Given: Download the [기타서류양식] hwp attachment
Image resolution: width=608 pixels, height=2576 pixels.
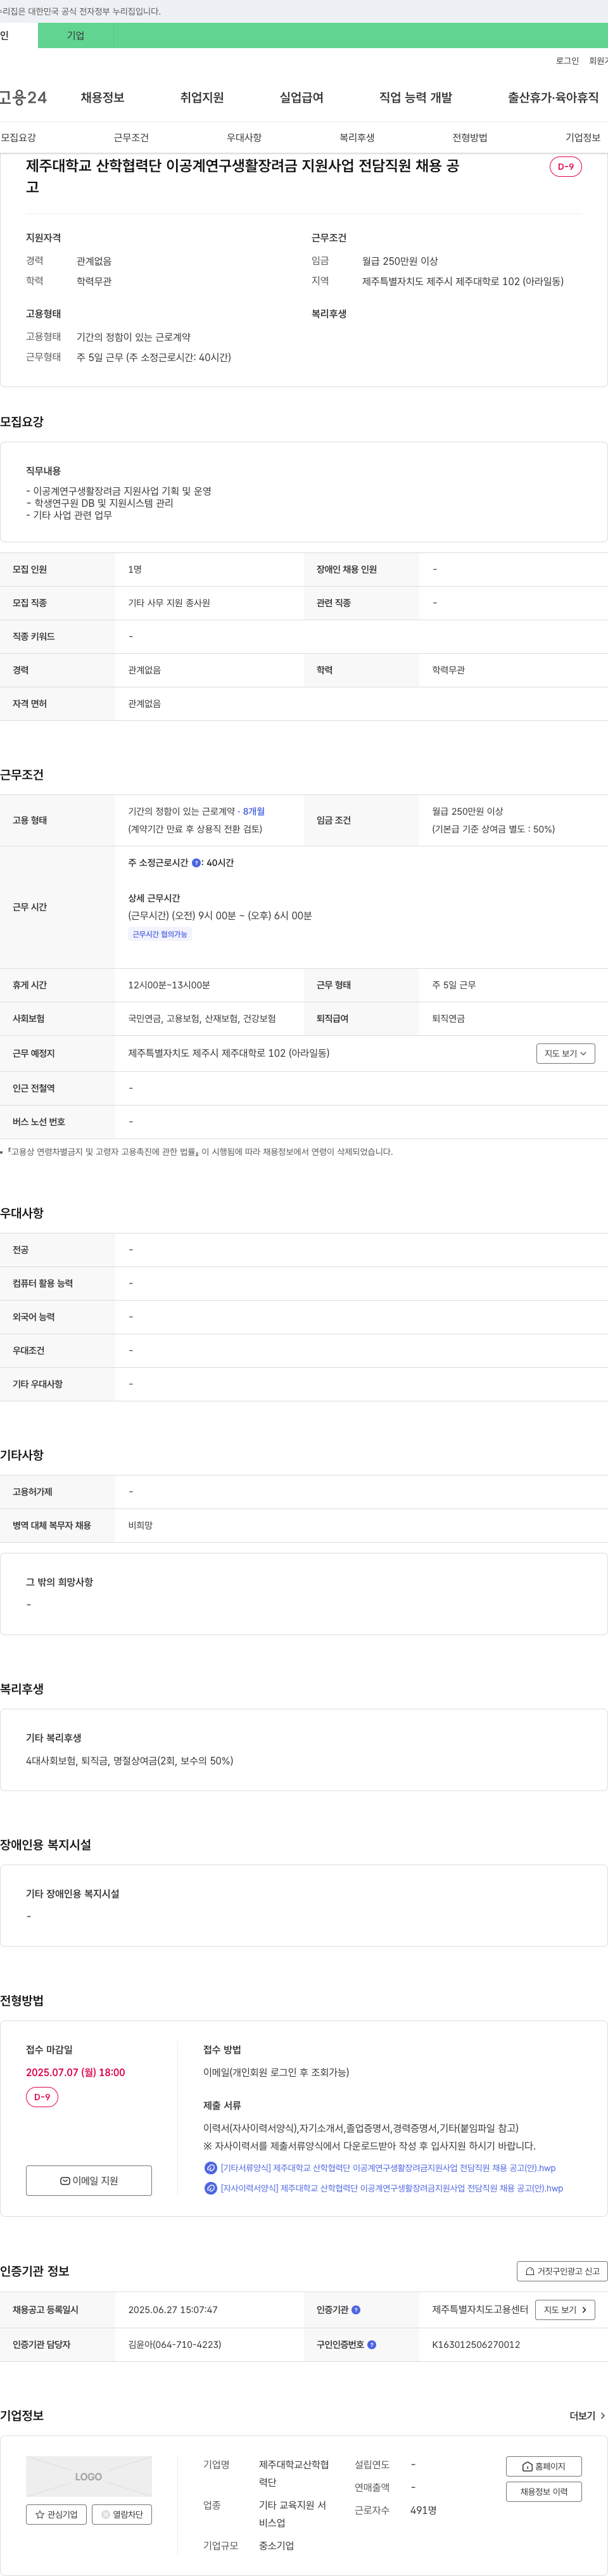Looking at the screenshot, I should pyautogui.click(x=388, y=2168).
